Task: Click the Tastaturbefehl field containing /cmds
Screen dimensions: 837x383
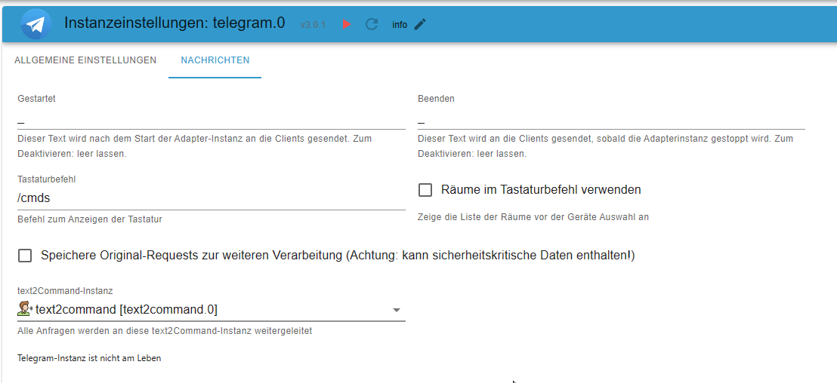Action: (212, 198)
